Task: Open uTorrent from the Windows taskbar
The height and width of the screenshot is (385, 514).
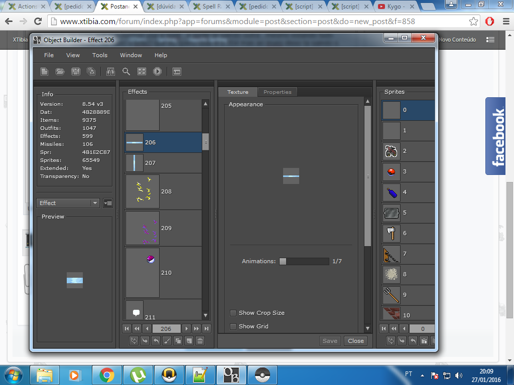Action: (138, 375)
